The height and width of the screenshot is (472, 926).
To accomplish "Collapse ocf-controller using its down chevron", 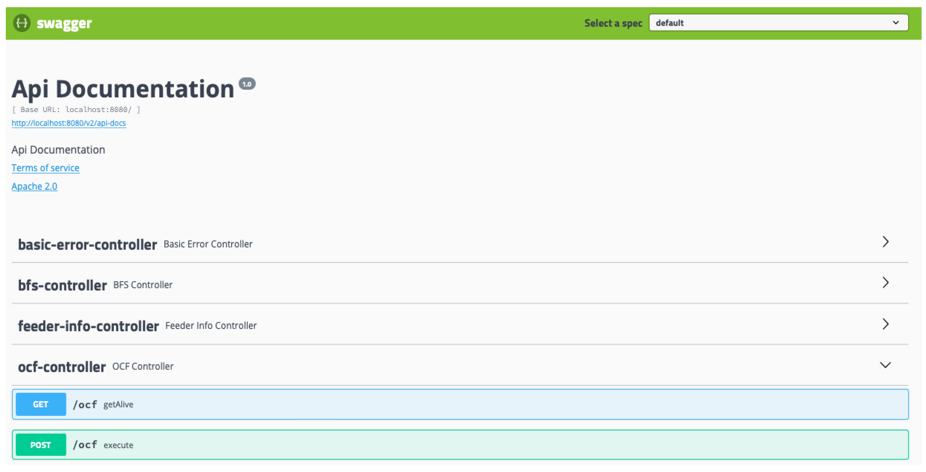I will click(x=885, y=365).
